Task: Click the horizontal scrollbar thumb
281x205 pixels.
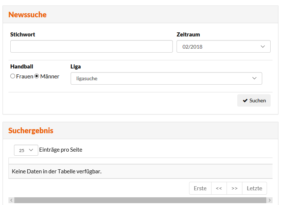Action: coord(140,200)
